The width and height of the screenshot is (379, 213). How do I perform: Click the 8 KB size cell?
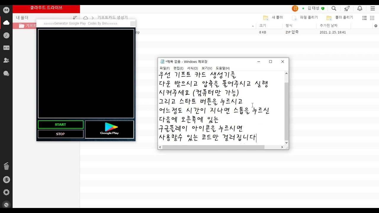tap(263, 32)
